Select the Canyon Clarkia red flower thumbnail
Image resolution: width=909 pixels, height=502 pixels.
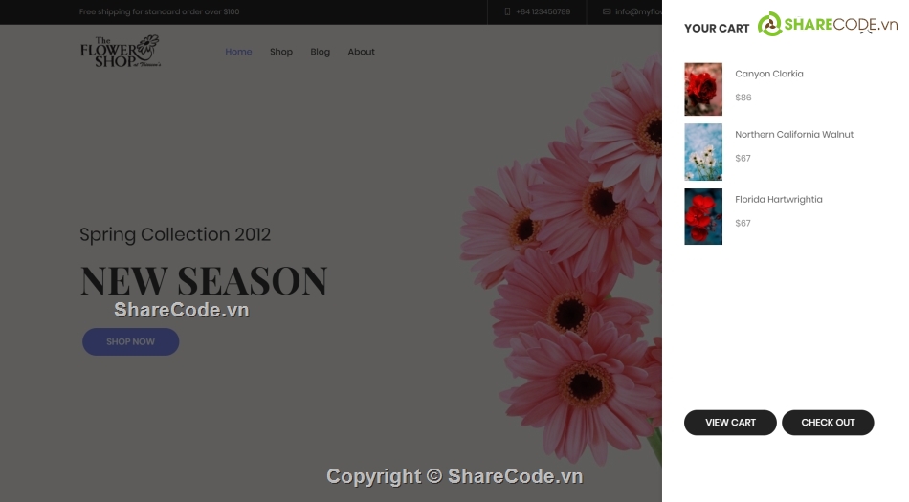tap(703, 89)
